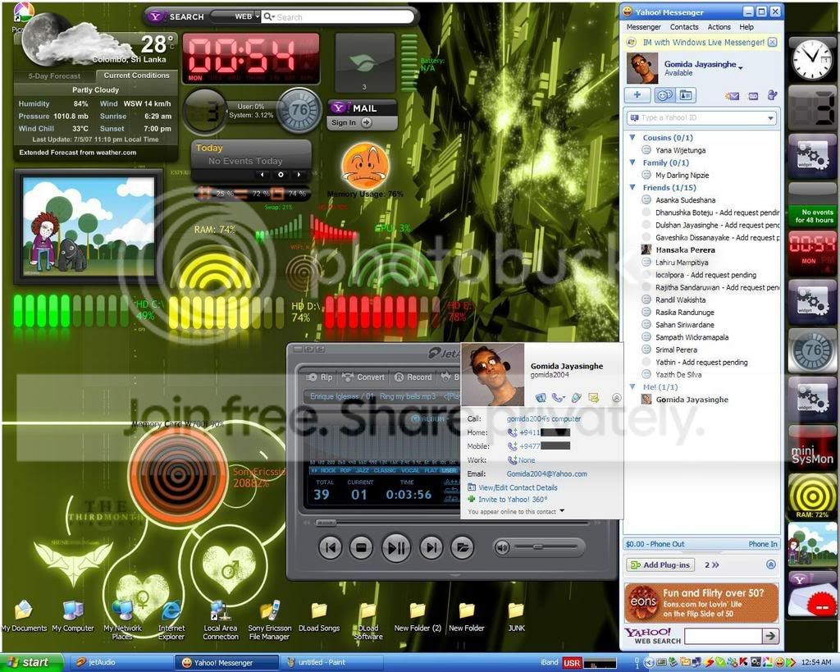Image resolution: width=840 pixels, height=672 pixels.
Task: Close the Windows Live Messenger banner
Action: pos(772,43)
